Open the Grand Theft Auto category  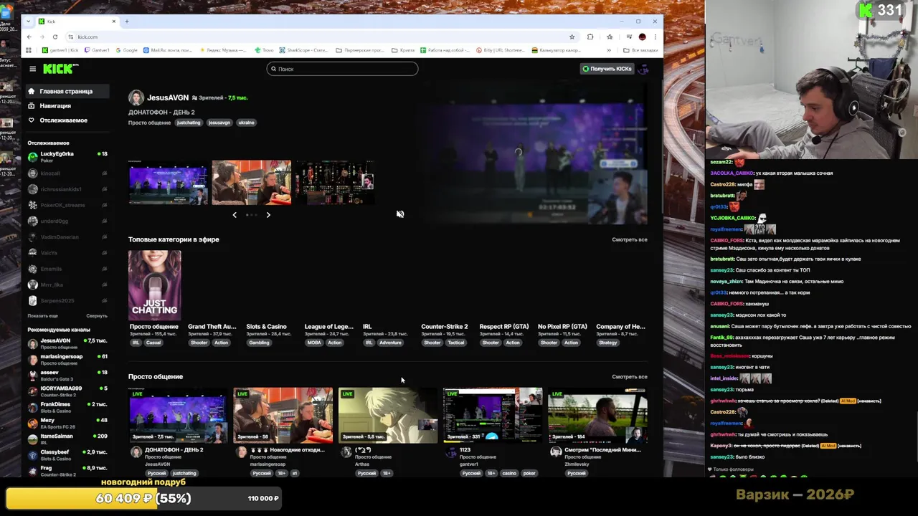212,327
